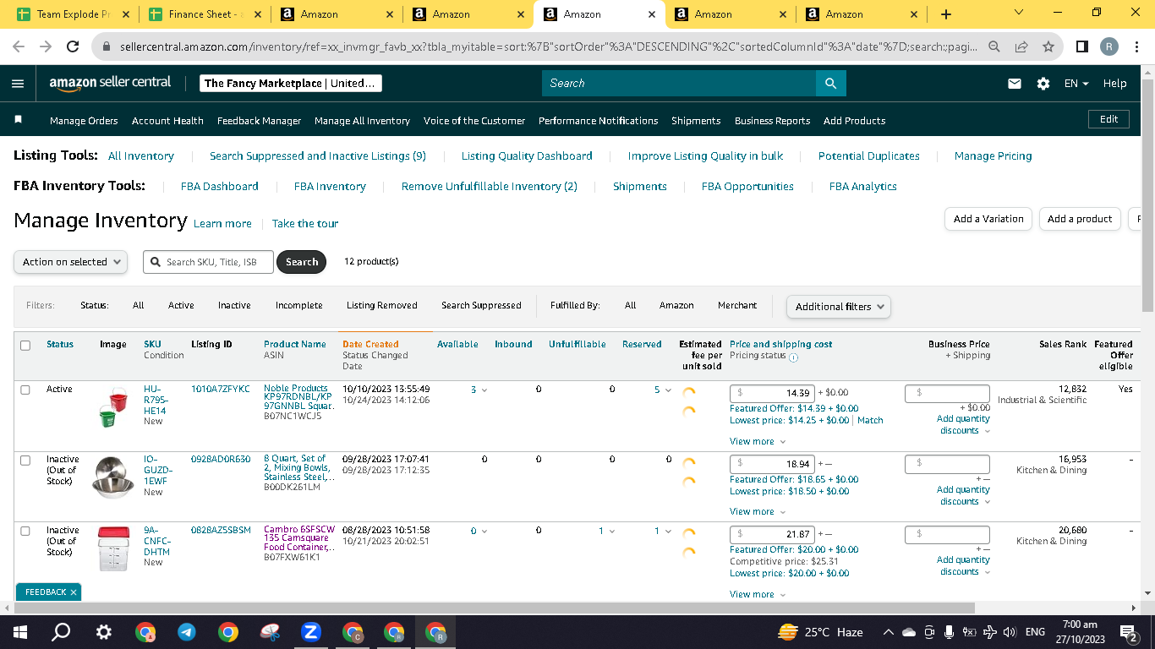Select the checkbox for SKU IO-GUZD-1EWF

(25, 461)
